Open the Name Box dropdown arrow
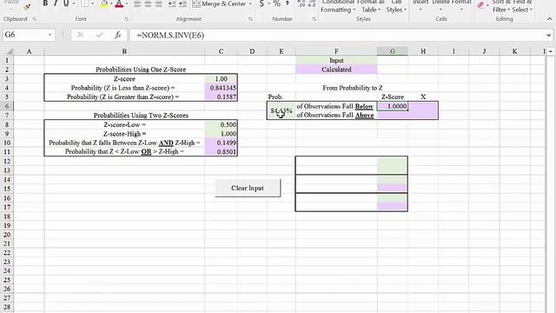 [50, 35]
